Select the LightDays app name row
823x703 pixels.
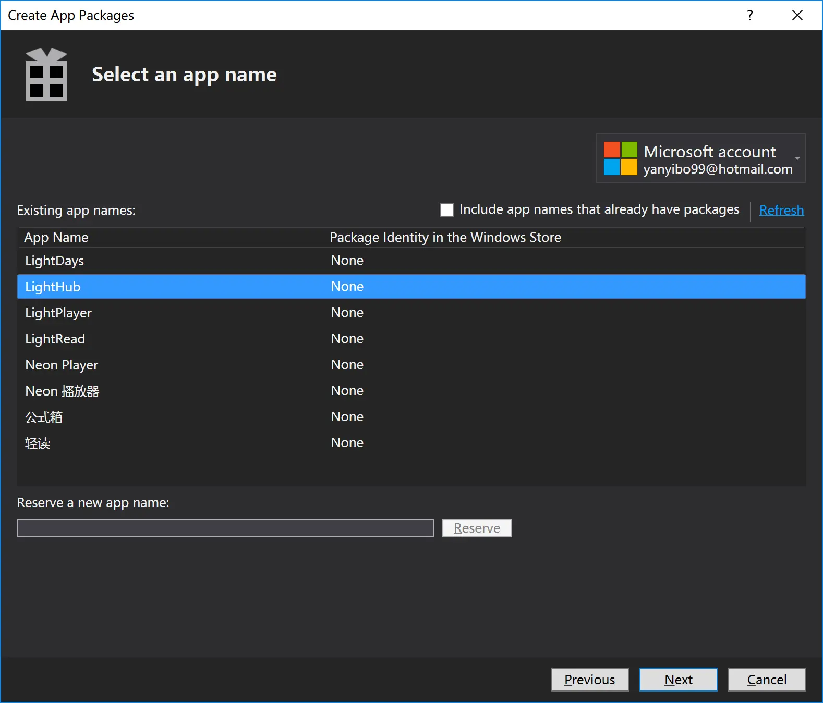55,261
